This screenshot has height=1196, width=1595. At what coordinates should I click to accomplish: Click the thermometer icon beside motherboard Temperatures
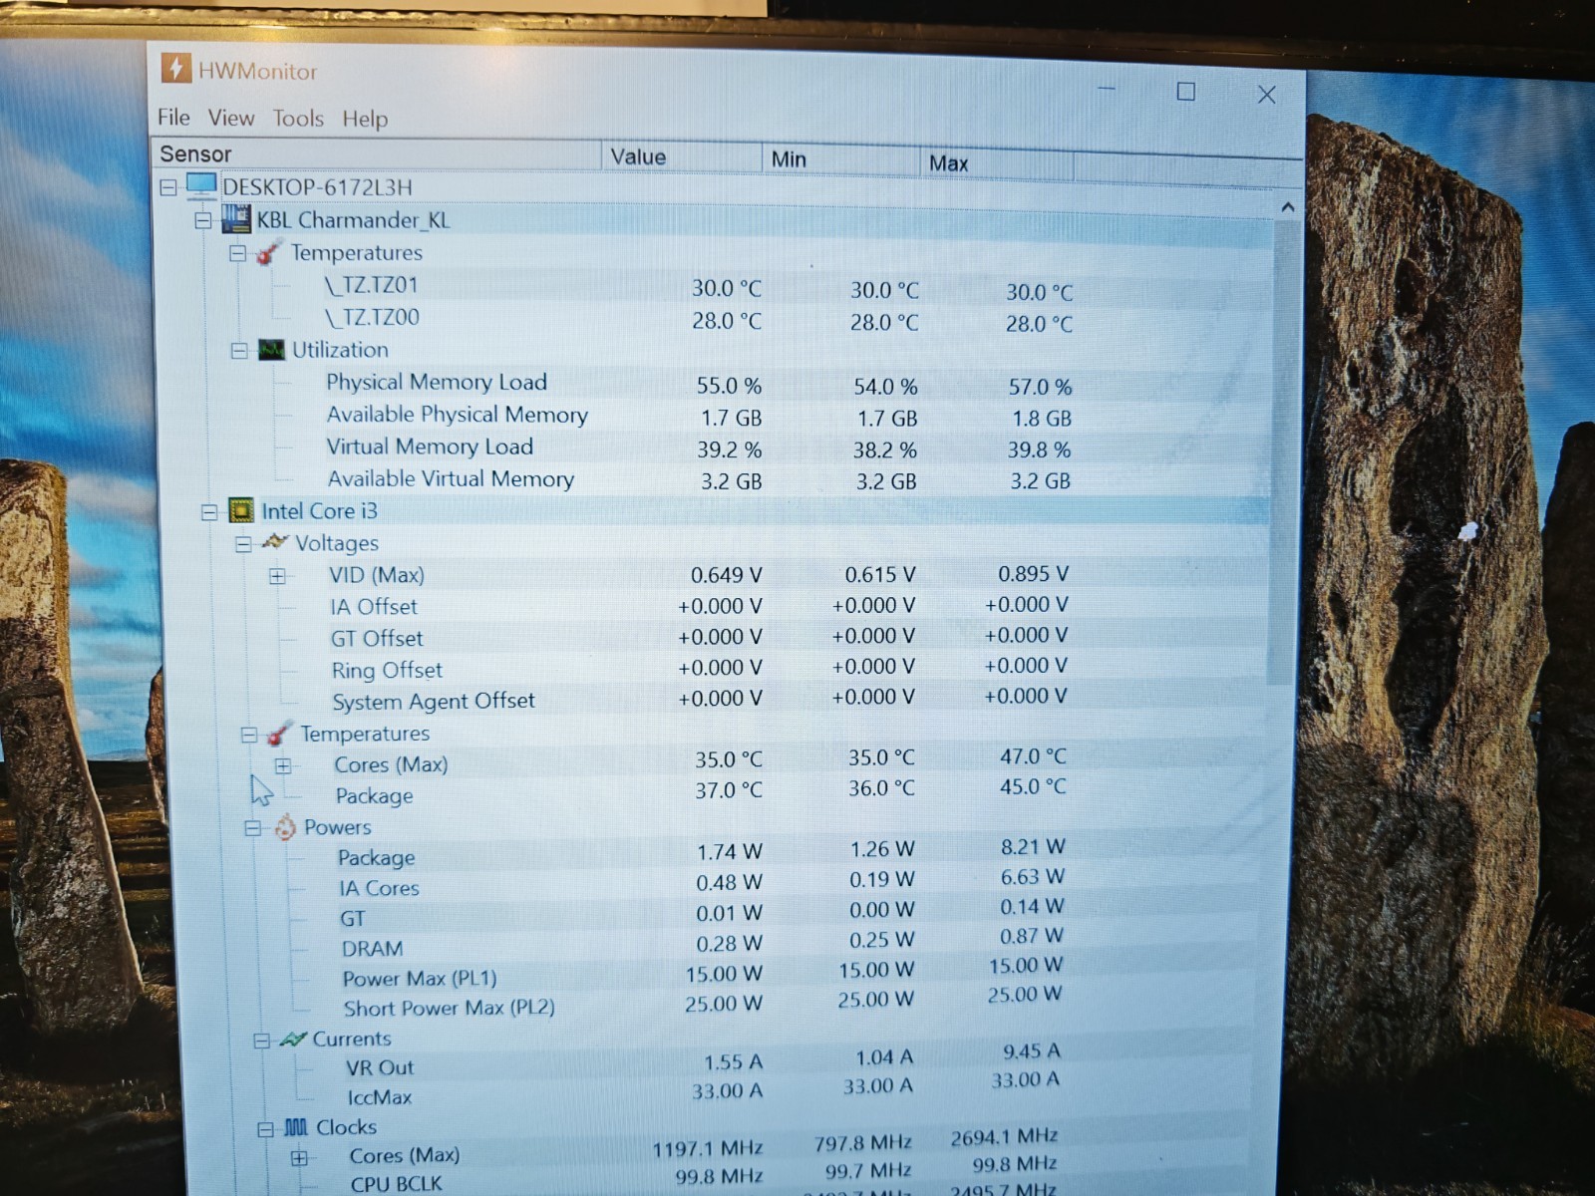pyautogui.click(x=269, y=252)
